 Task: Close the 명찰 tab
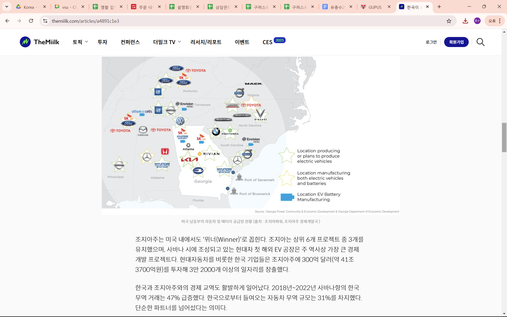(x=121, y=7)
